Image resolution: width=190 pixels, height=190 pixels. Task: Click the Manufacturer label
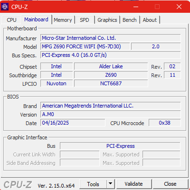(x=21, y=38)
